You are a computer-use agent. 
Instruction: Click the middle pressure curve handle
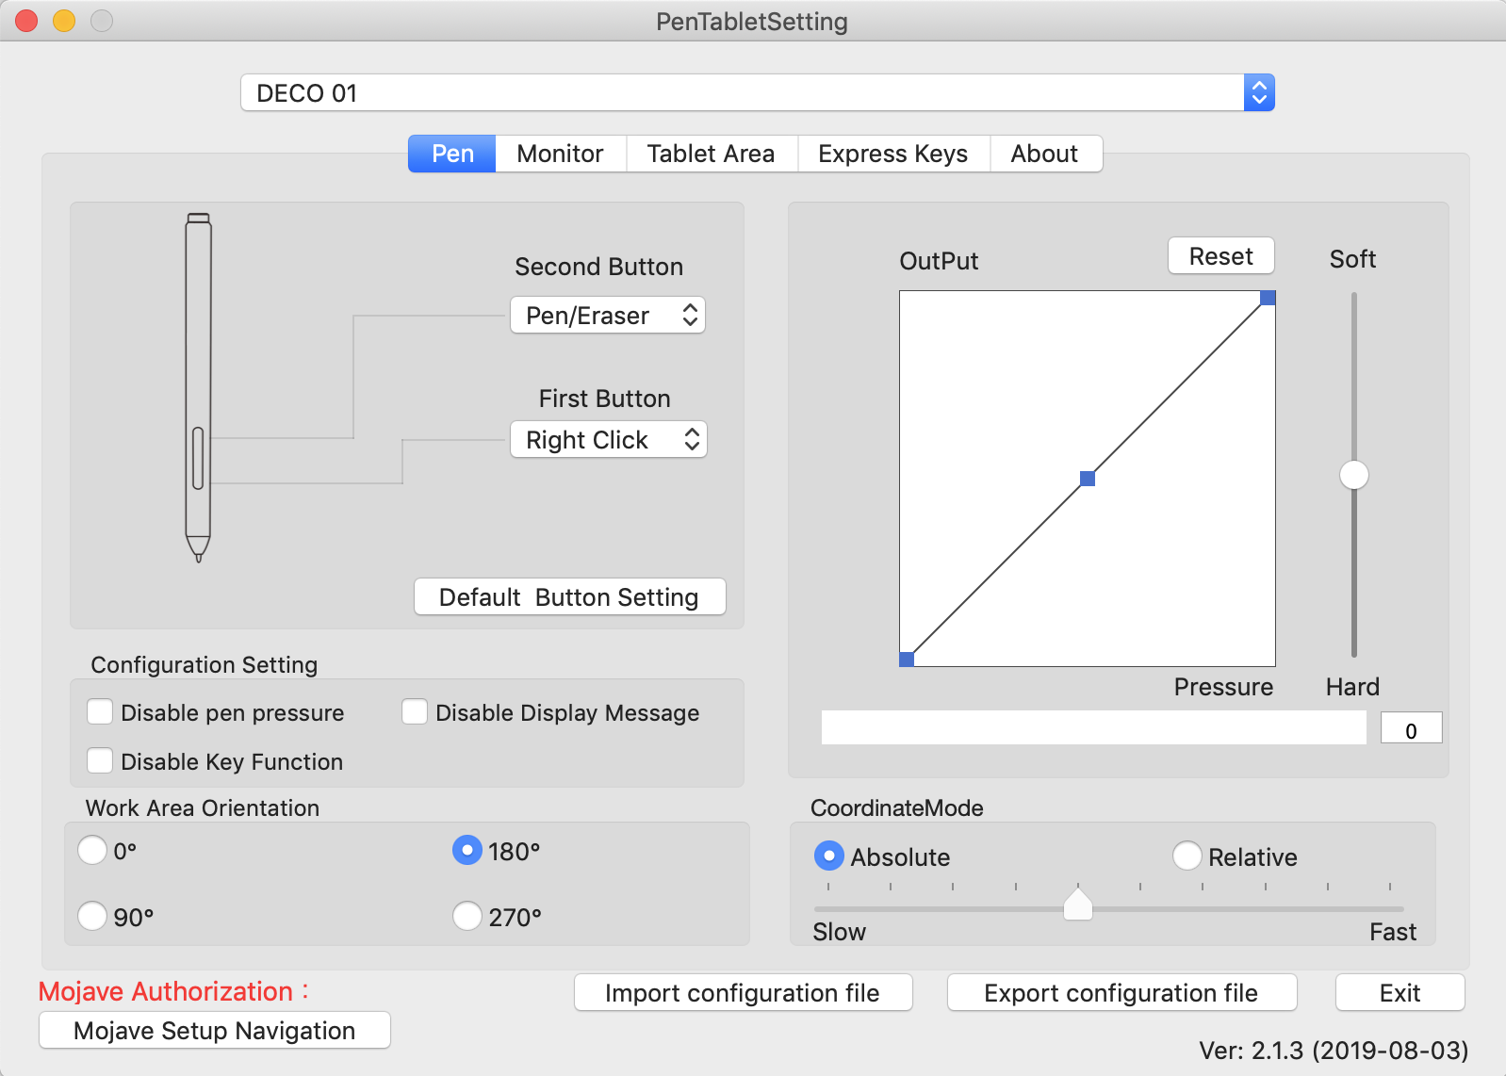tap(1088, 479)
